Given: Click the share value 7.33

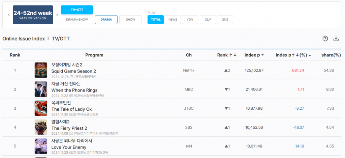Looking at the screenshot, I should [x=330, y=108].
